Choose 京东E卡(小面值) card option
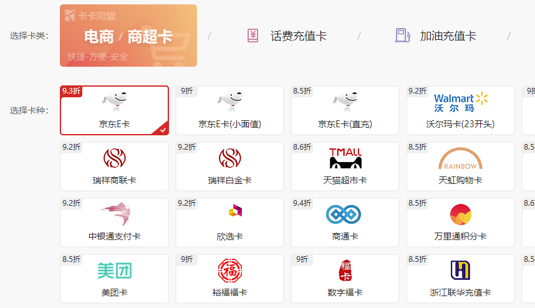Screen dimensions: 535x308 [229, 110]
